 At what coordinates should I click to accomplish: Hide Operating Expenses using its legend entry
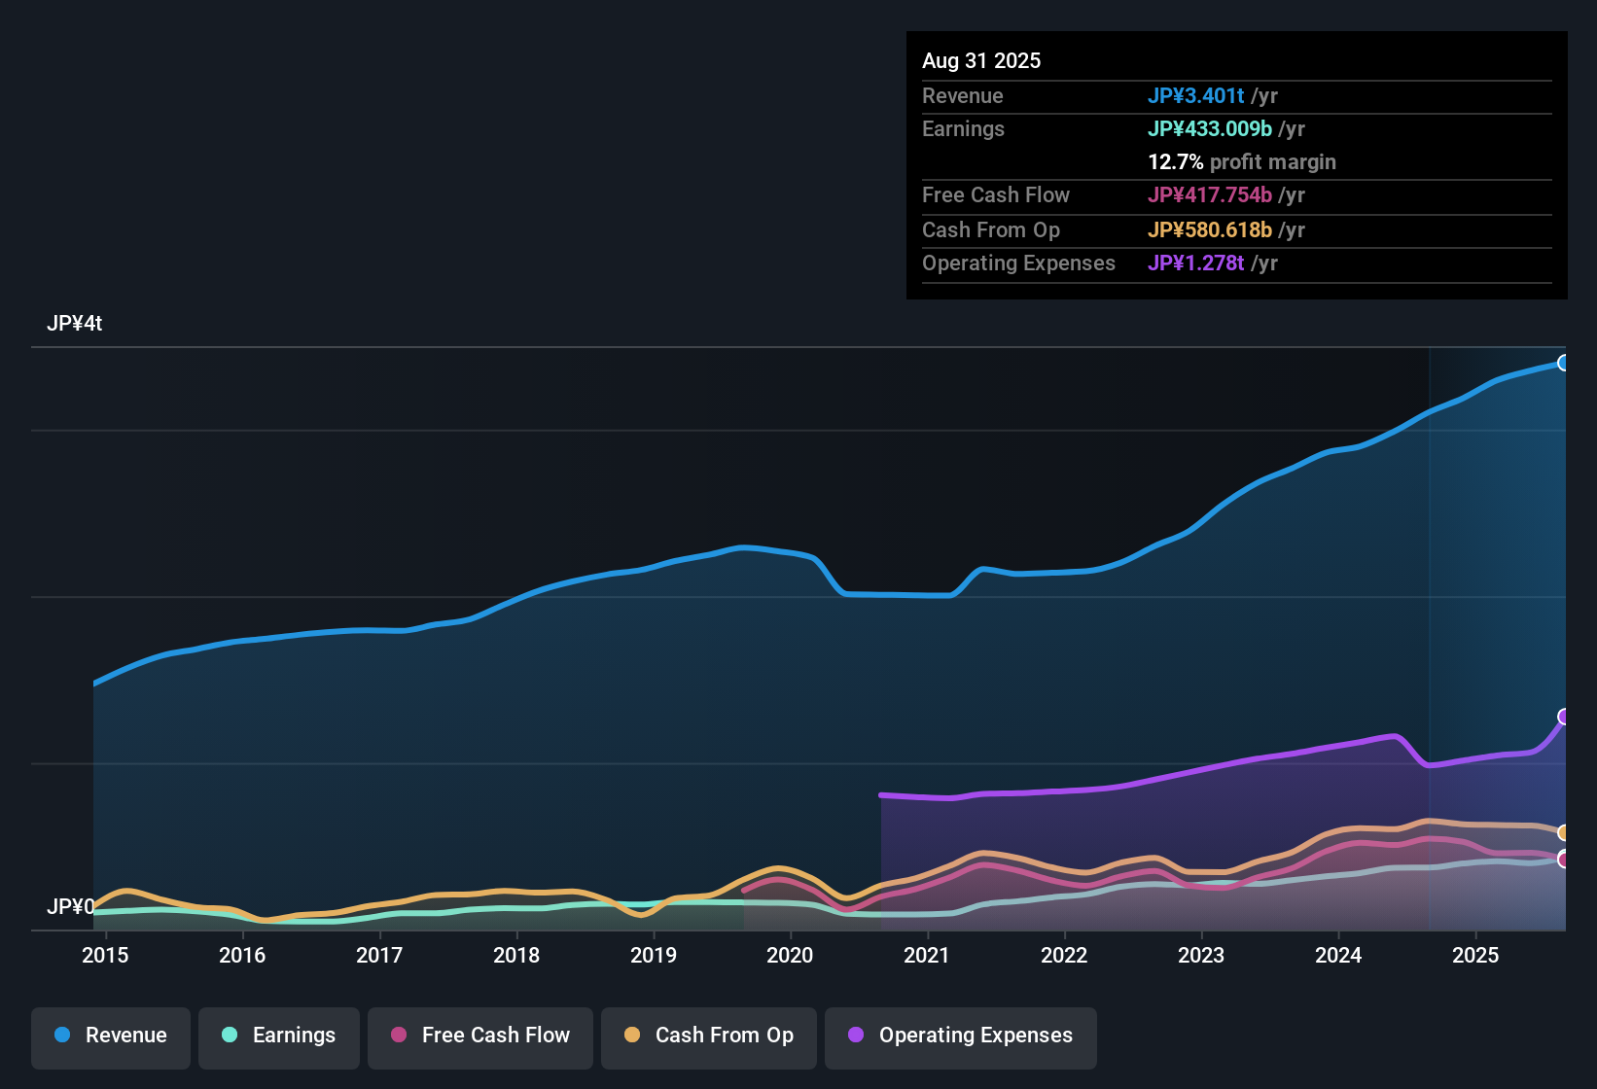click(960, 1036)
